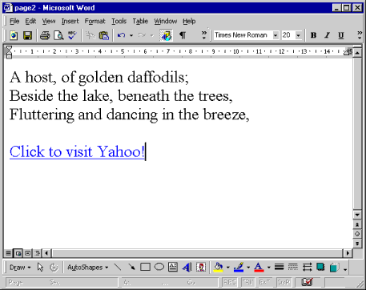The width and height of the screenshot is (366, 290).
Task: Open the AutoShapes dropdown
Action: 87,267
